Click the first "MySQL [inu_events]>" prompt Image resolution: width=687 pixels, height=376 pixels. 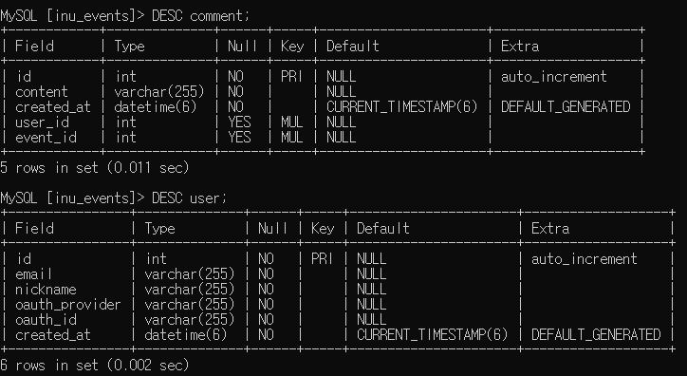pos(72,16)
